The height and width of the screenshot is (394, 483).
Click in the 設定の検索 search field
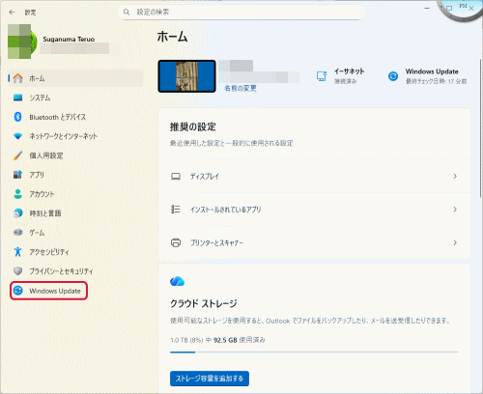tap(242, 13)
